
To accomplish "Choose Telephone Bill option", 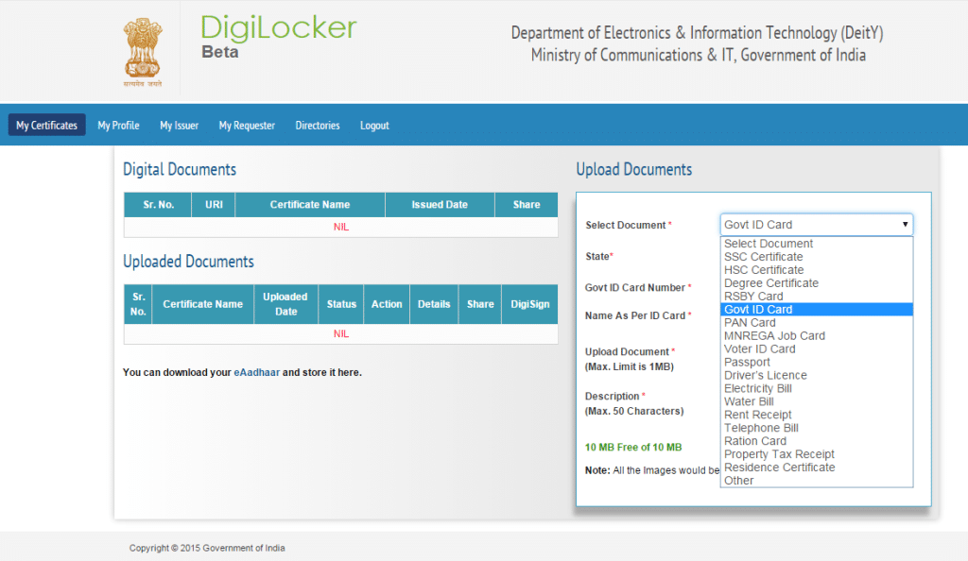I will (816, 428).
